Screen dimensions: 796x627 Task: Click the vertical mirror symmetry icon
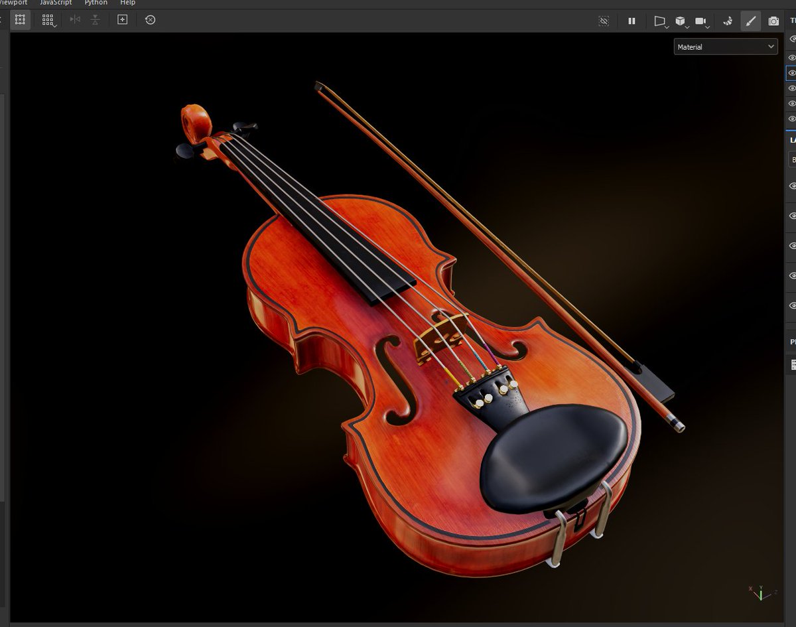[x=96, y=20]
